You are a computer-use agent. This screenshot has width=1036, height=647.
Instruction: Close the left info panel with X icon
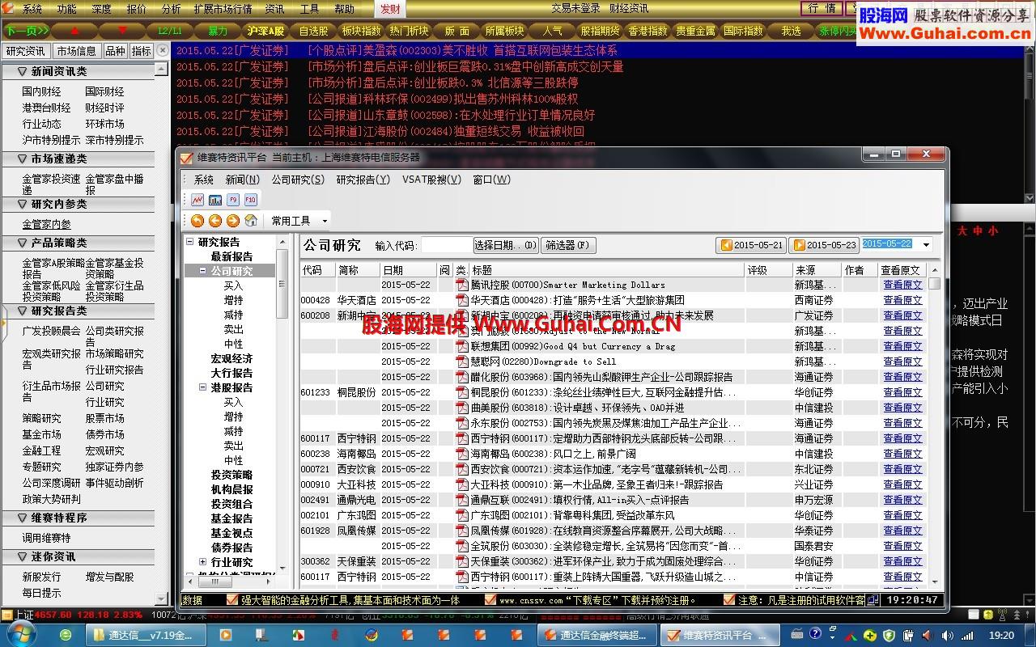(x=163, y=50)
